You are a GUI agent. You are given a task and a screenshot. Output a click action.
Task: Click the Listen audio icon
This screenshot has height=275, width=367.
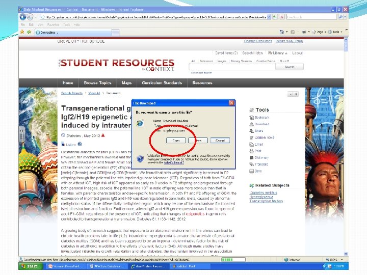63,144
